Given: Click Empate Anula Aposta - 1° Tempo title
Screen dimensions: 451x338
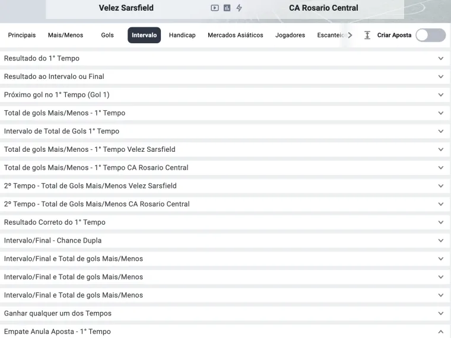Looking at the screenshot, I should [57, 331].
